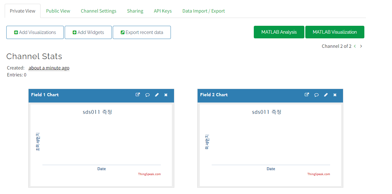Click comment icon on Field 1 Chart
Viewport: 392px width, 194px height.
147,95
